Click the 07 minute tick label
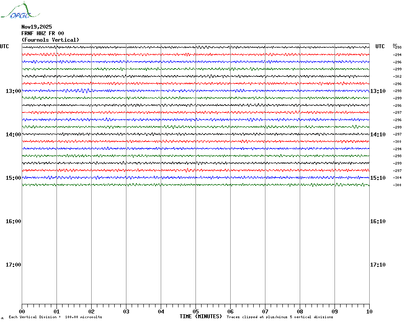This screenshot has width=404, height=323. [x=265, y=311]
